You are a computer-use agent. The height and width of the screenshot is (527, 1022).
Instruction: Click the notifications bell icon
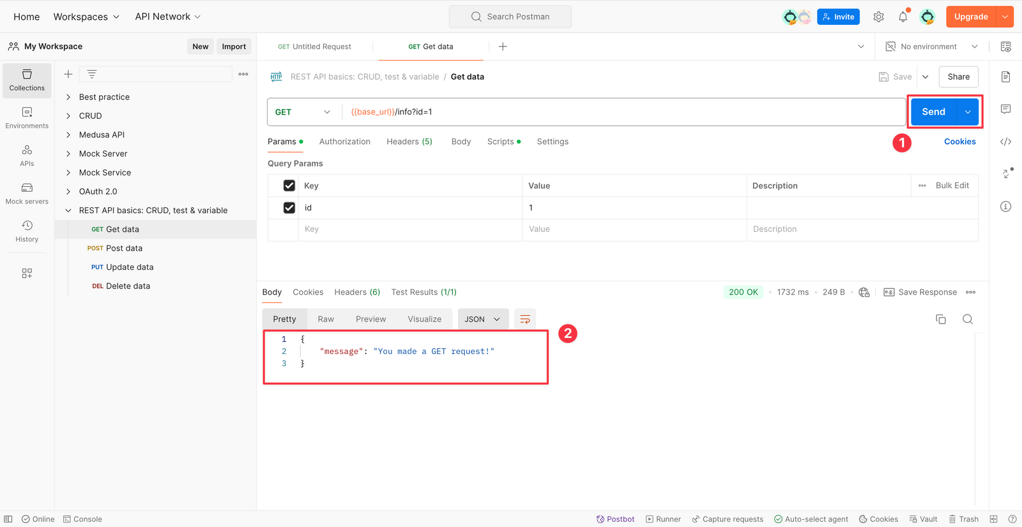tap(903, 17)
